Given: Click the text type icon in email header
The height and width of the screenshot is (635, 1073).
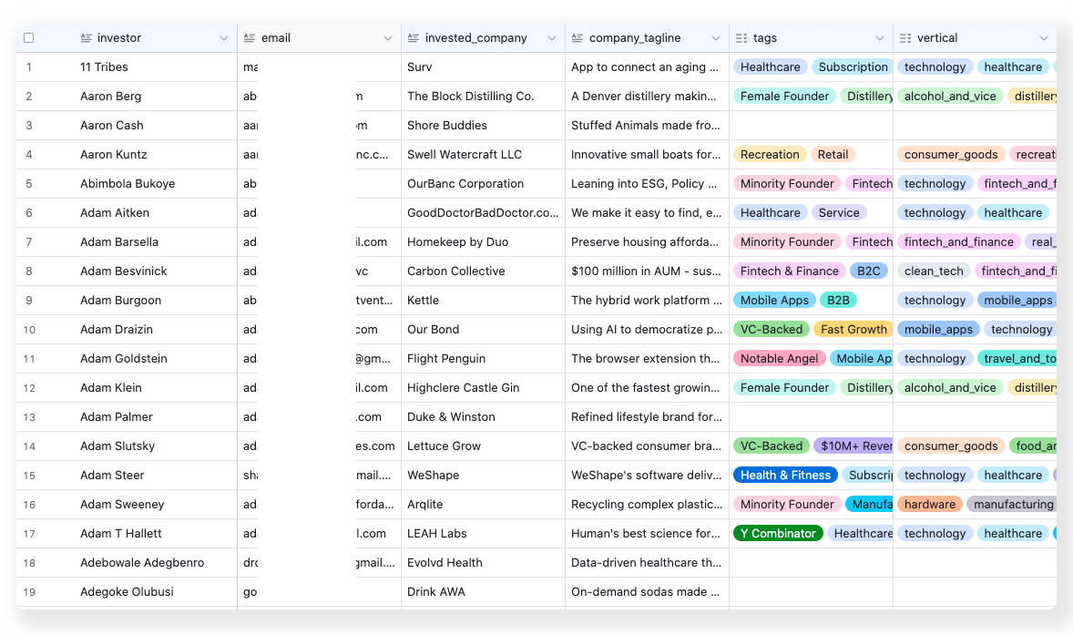Looking at the screenshot, I should coord(250,38).
